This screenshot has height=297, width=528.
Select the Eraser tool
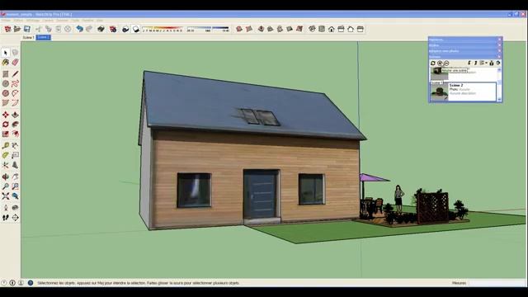[15, 63]
